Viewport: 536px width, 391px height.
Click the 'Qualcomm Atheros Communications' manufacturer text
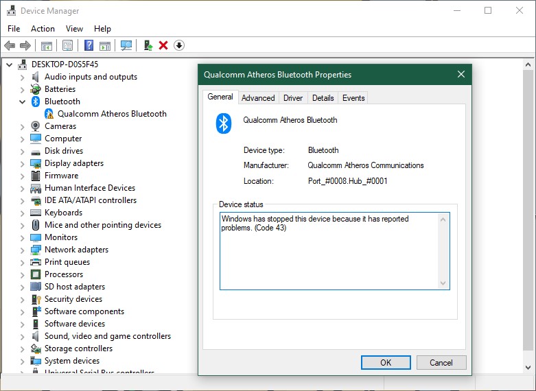click(x=366, y=165)
